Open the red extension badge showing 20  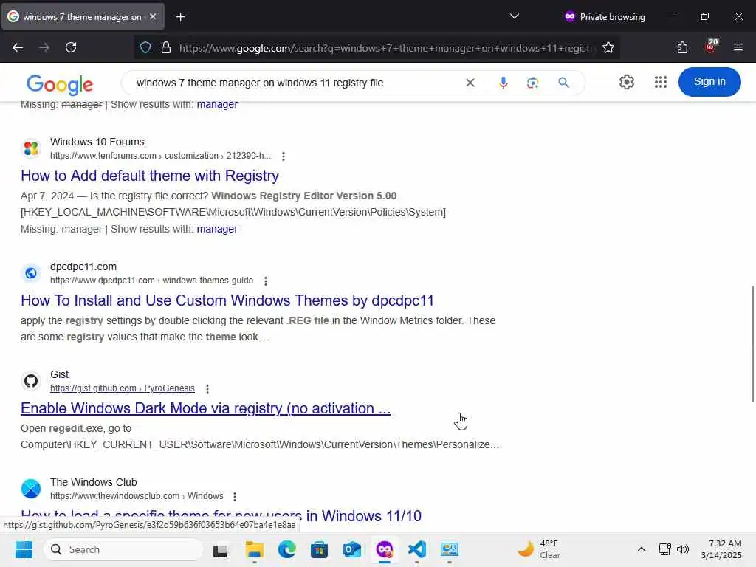(x=711, y=47)
